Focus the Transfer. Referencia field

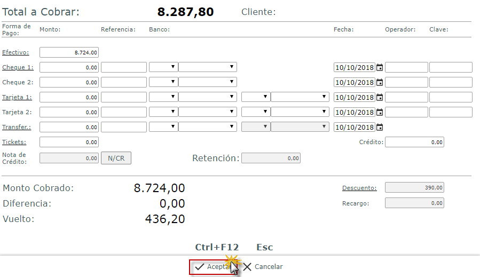click(124, 127)
